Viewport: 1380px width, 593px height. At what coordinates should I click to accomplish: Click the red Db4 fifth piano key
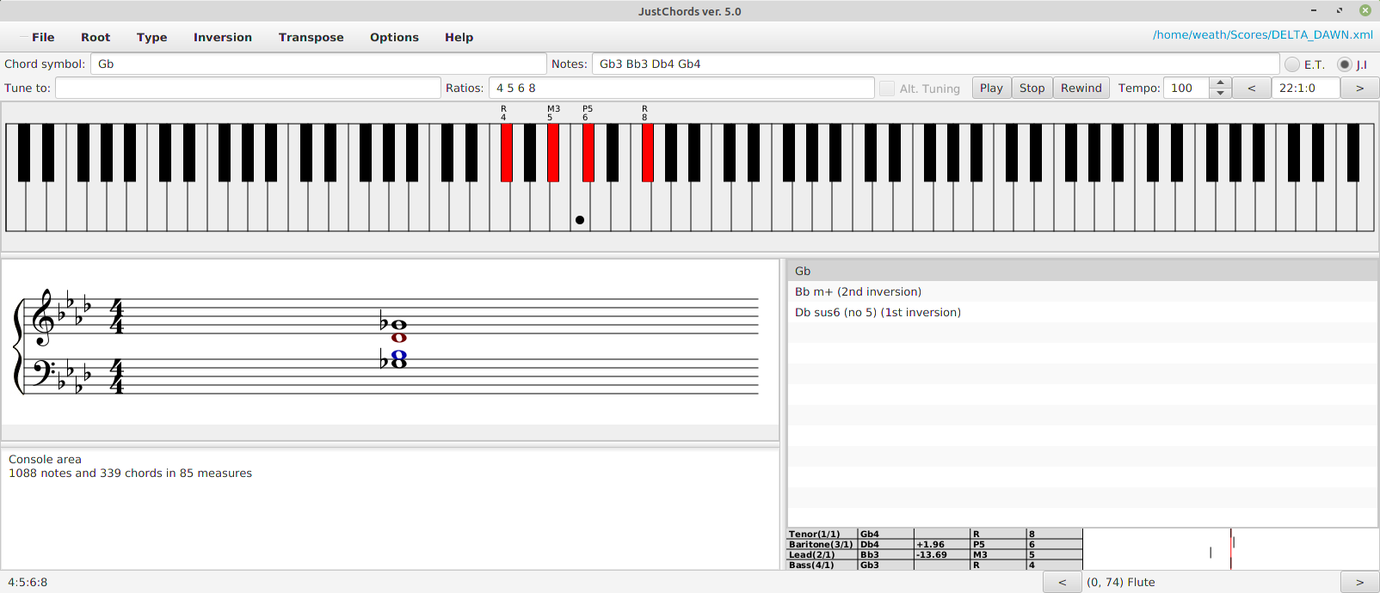588,152
